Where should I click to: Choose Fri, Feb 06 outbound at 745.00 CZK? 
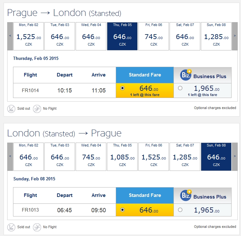click(154, 36)
